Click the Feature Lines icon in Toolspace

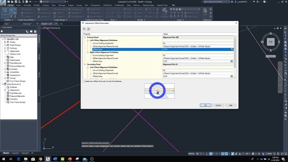8,54
